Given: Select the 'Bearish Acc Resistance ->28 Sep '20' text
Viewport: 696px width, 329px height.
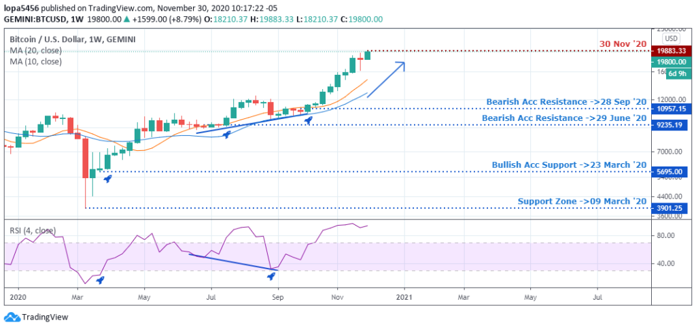Looking at the screenshot, I should [565, 102].
